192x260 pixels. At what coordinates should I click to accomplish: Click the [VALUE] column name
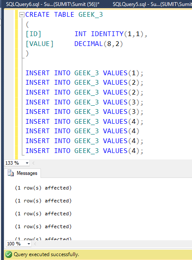click(x=40, y=44)
